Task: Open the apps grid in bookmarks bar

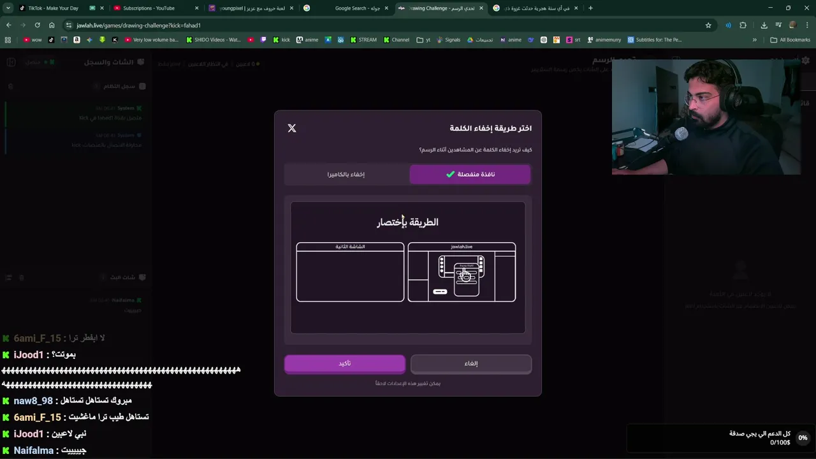Action: coord(8,40)
